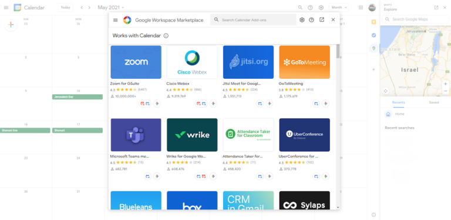This screenshot has width=451, height=220.
Task: Click scrollbar down arrow in Marketplace
Action: coord(338,207)
